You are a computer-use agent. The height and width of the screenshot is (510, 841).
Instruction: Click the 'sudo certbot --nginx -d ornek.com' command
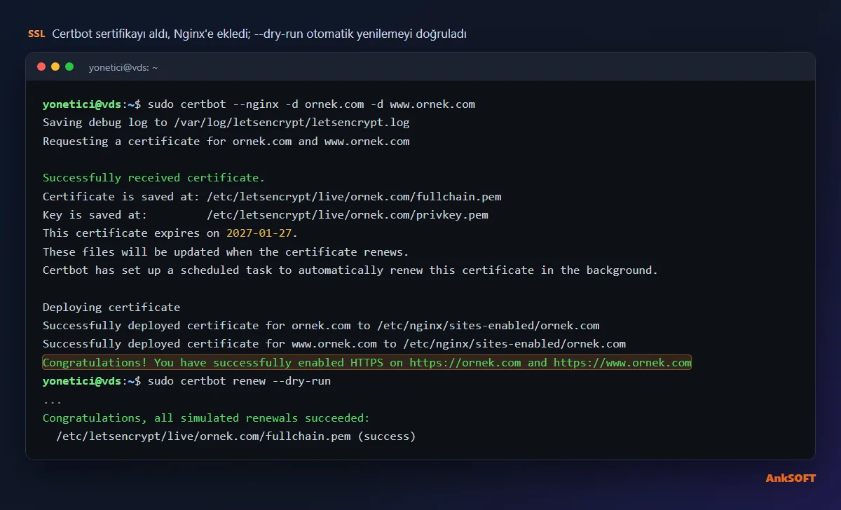pos(311,104)
